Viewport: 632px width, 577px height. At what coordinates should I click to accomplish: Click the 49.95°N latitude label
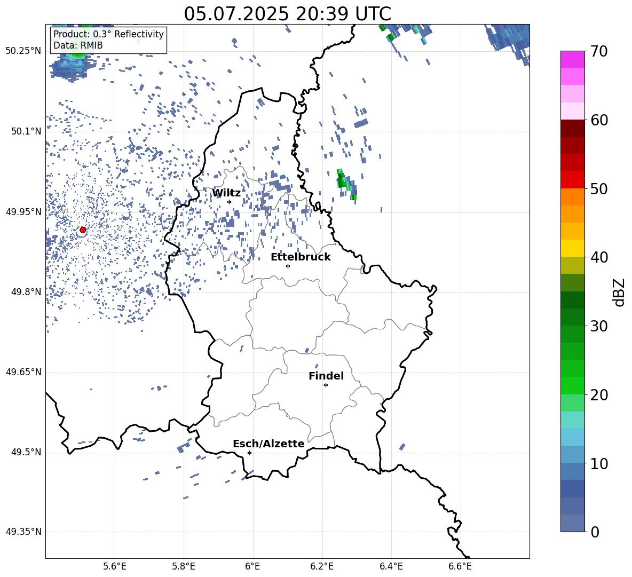click(23, 212)
